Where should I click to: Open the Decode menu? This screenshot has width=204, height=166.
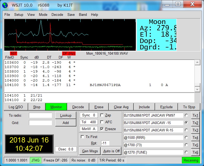coord(57,15)
